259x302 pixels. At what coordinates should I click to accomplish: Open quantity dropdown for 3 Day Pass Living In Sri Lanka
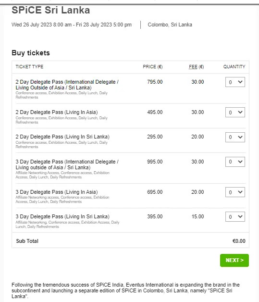[x=235, y=217]
